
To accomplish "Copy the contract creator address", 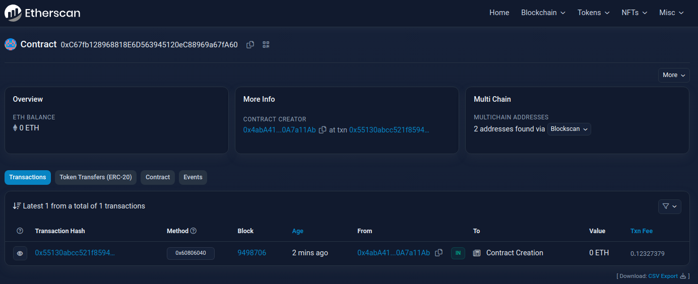I will (323, 130).
